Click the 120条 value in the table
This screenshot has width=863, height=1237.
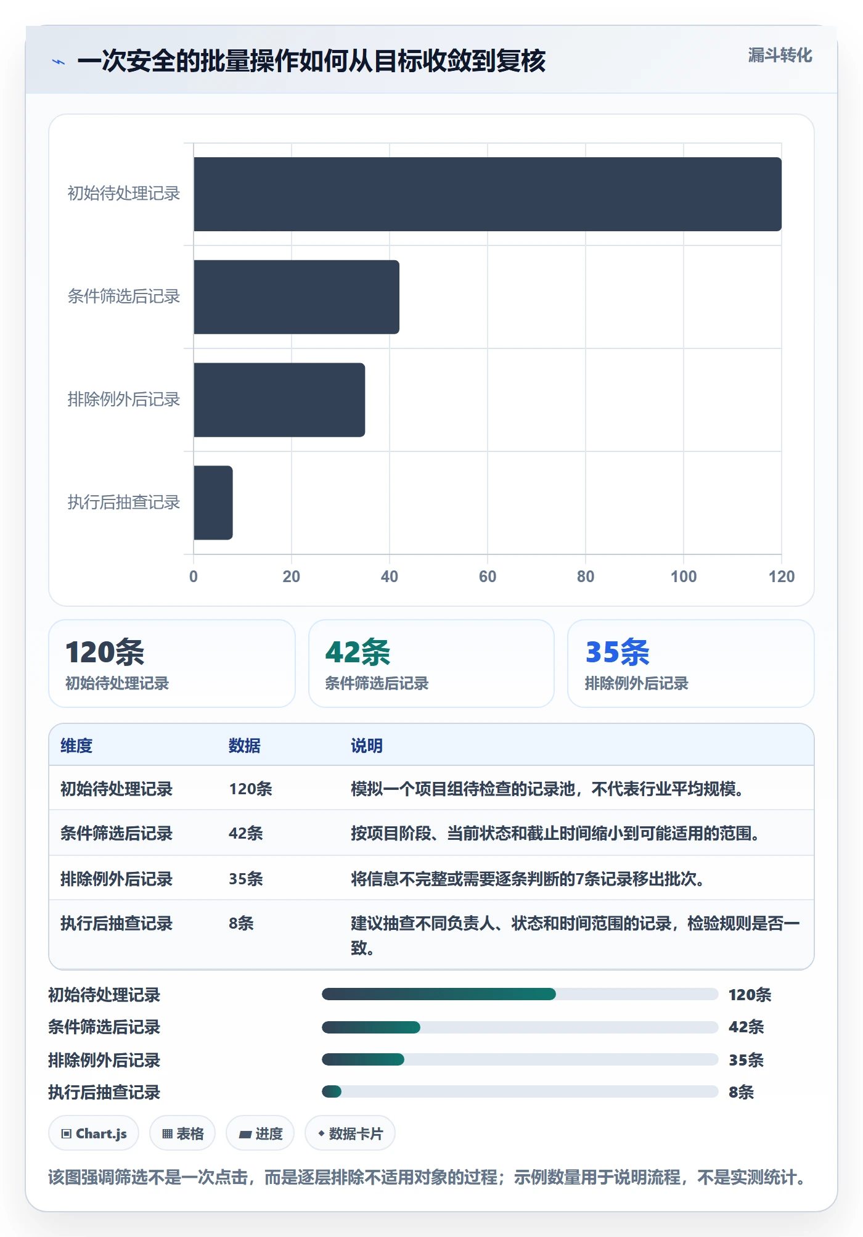(250, 789)
